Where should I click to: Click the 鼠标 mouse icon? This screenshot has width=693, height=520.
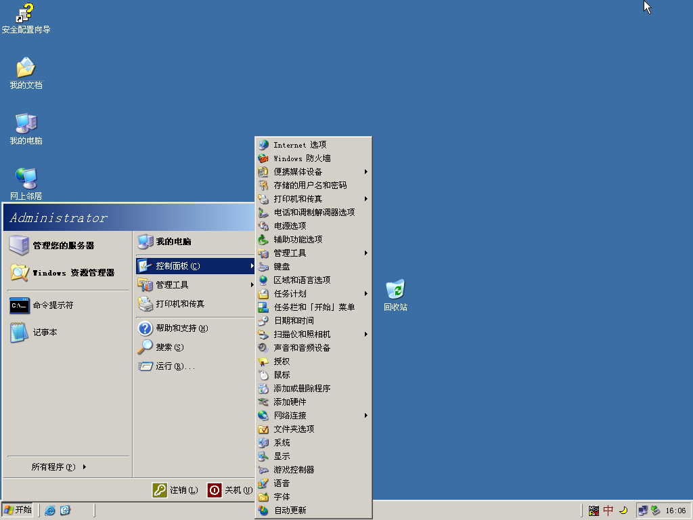[263, 375]
